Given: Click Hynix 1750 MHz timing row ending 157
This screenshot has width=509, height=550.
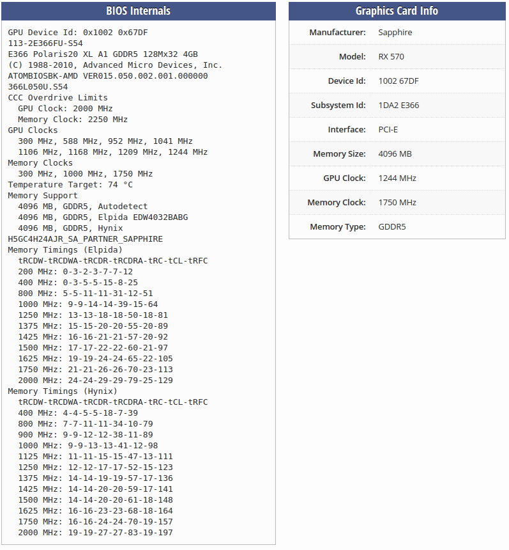Looking at the screenshot, I should [95, 522].
